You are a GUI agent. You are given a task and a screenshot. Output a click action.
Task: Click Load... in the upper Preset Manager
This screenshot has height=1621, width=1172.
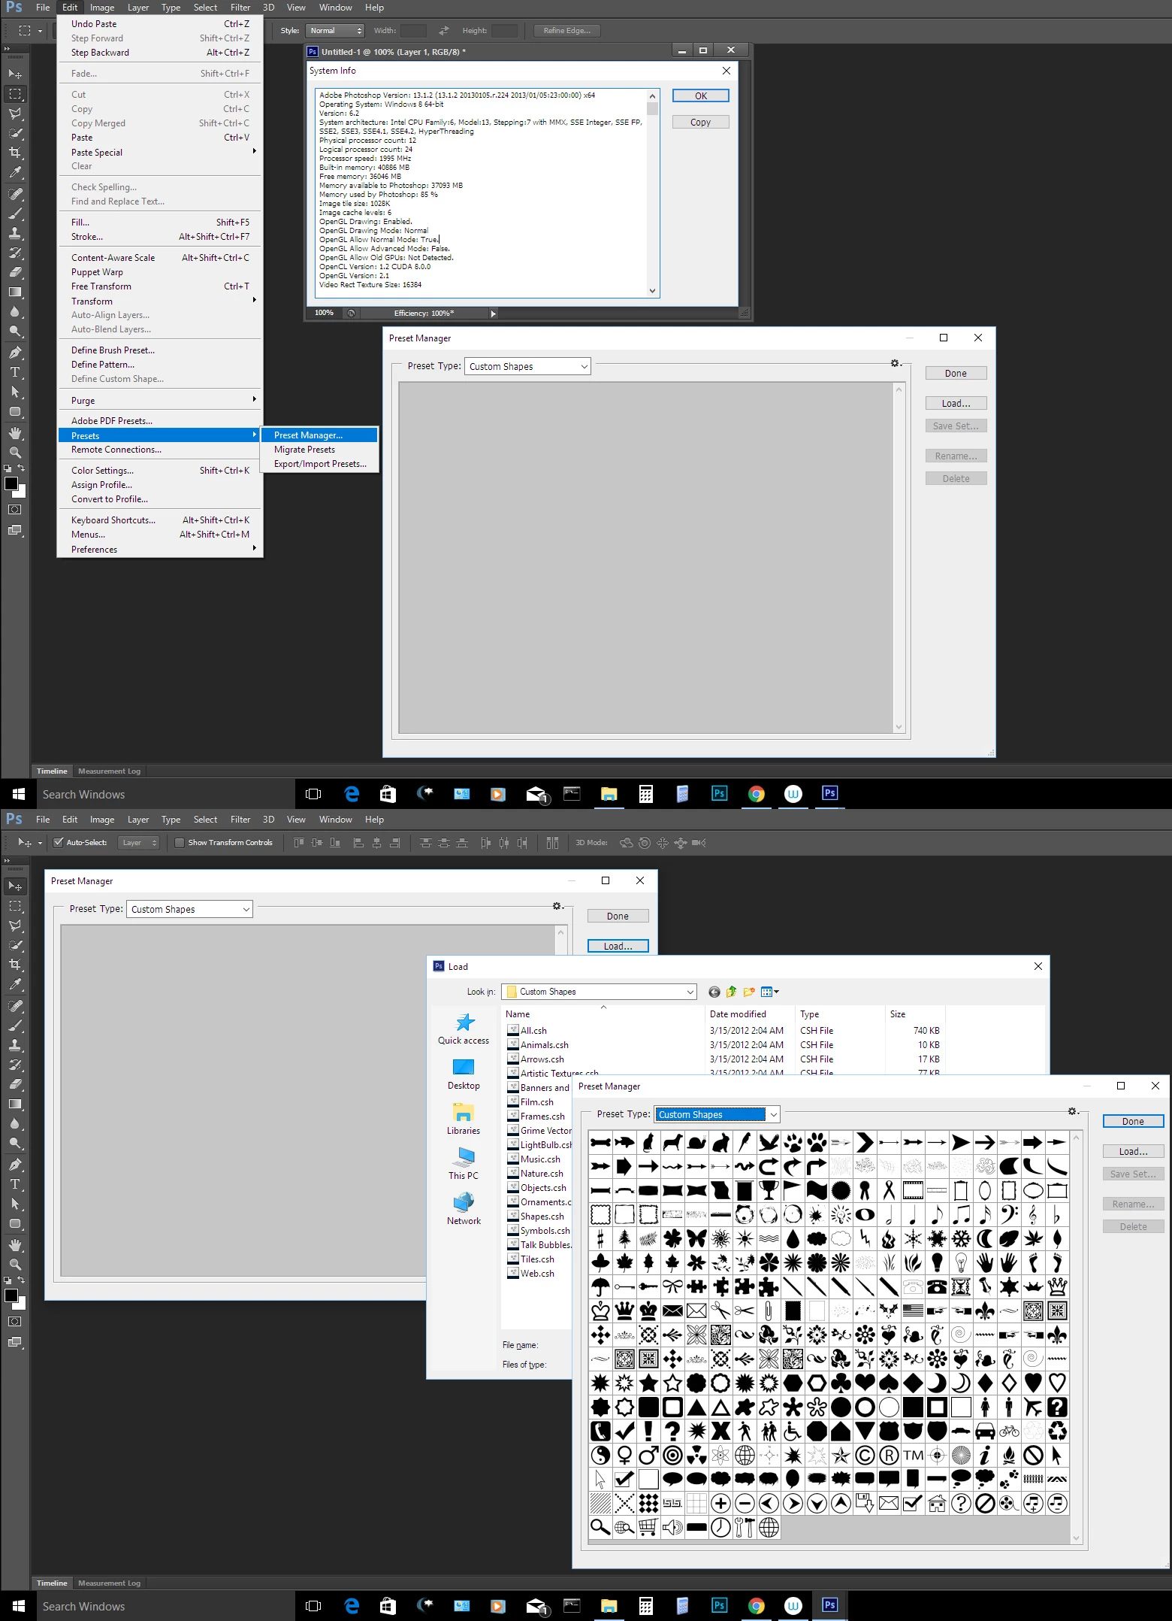pos(956,404)
